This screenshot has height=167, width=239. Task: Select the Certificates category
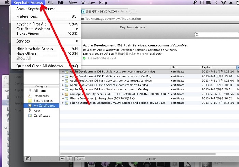tap(41, 116)
